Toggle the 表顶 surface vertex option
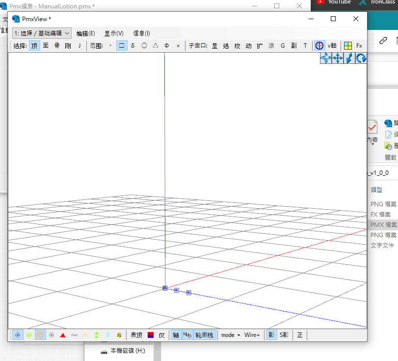 coord(136,335)
